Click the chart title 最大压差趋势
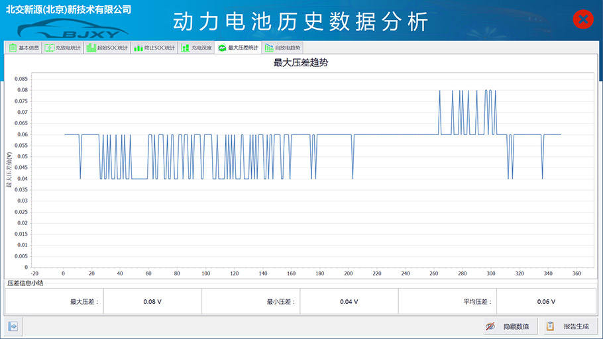 pos(301,63)
